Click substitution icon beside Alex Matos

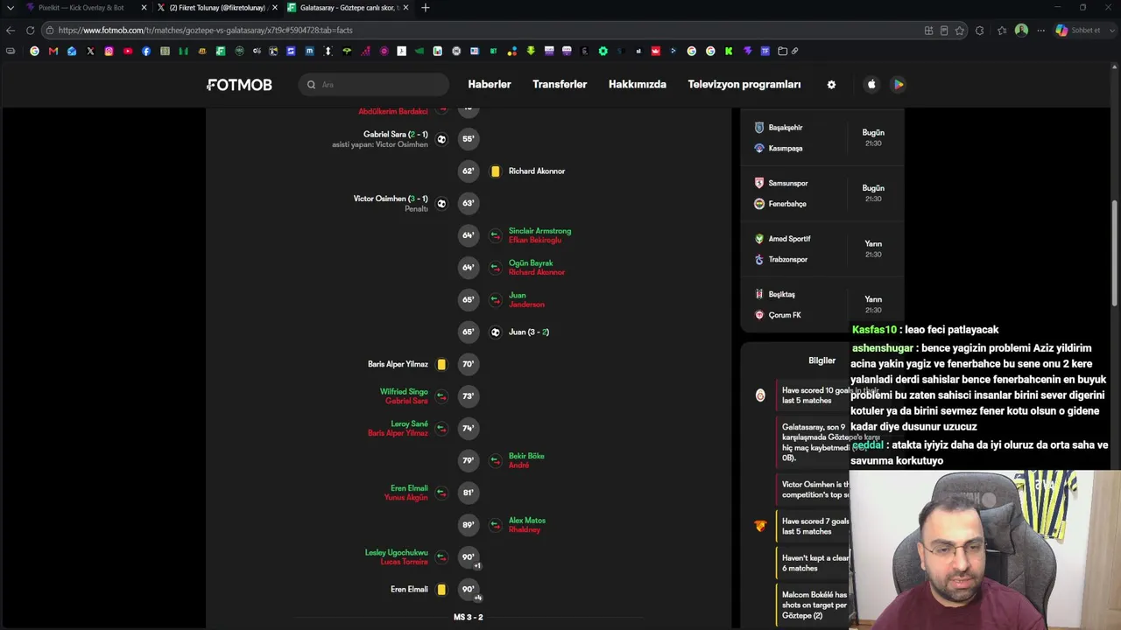[x=495, y=525]
